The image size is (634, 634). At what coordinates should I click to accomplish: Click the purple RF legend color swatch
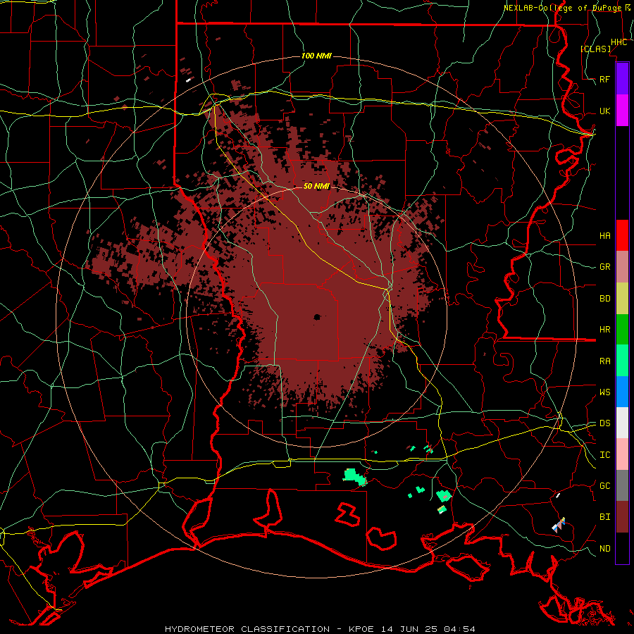(x=622, y=79)
